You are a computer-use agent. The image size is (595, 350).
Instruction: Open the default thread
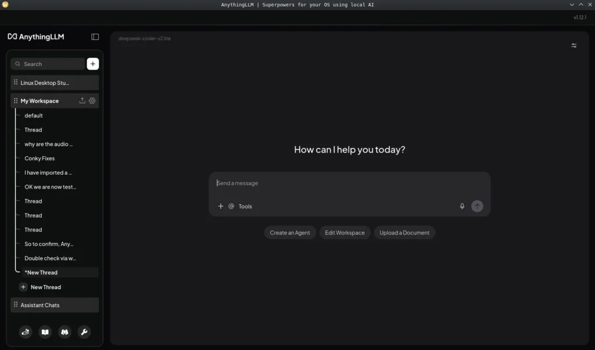point(33,116)
